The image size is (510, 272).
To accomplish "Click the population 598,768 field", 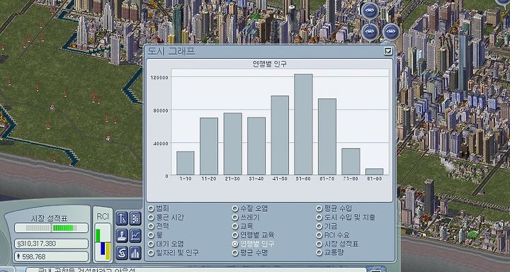I will [x=51, y=256].
